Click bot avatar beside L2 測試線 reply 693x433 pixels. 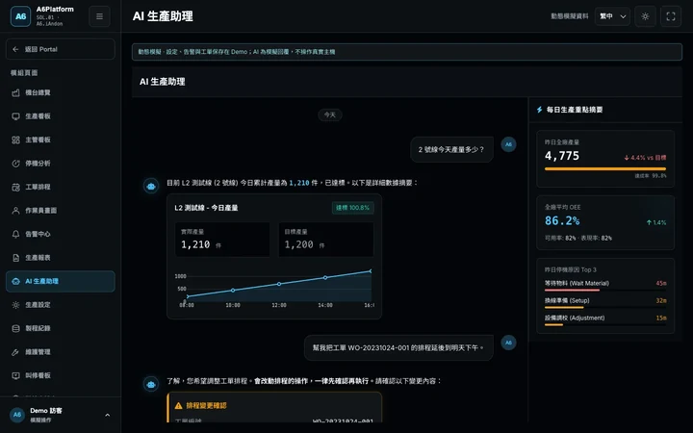pos(151,186)
